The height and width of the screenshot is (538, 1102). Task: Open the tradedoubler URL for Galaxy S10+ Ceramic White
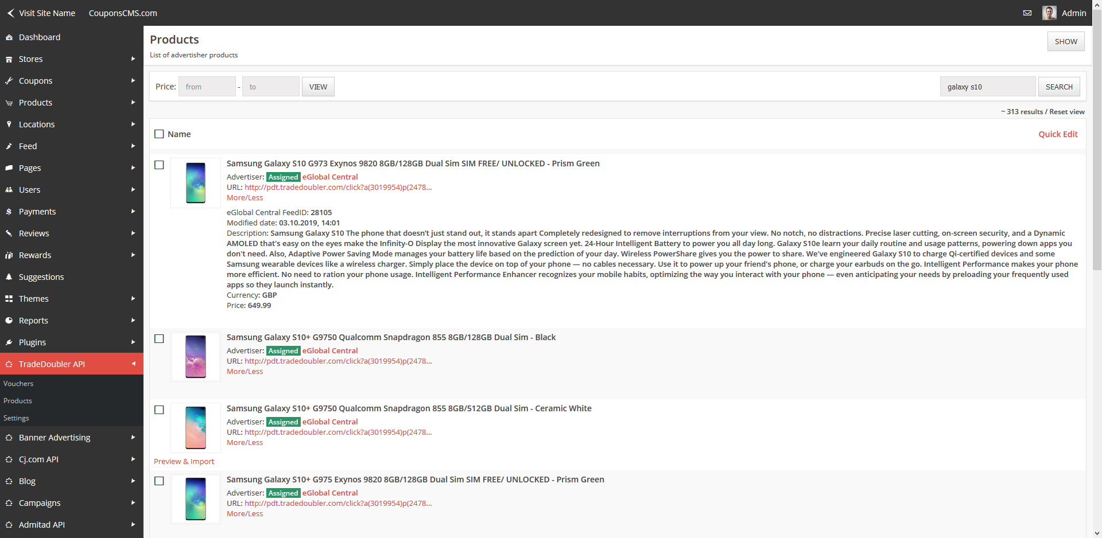coord(338,432)
